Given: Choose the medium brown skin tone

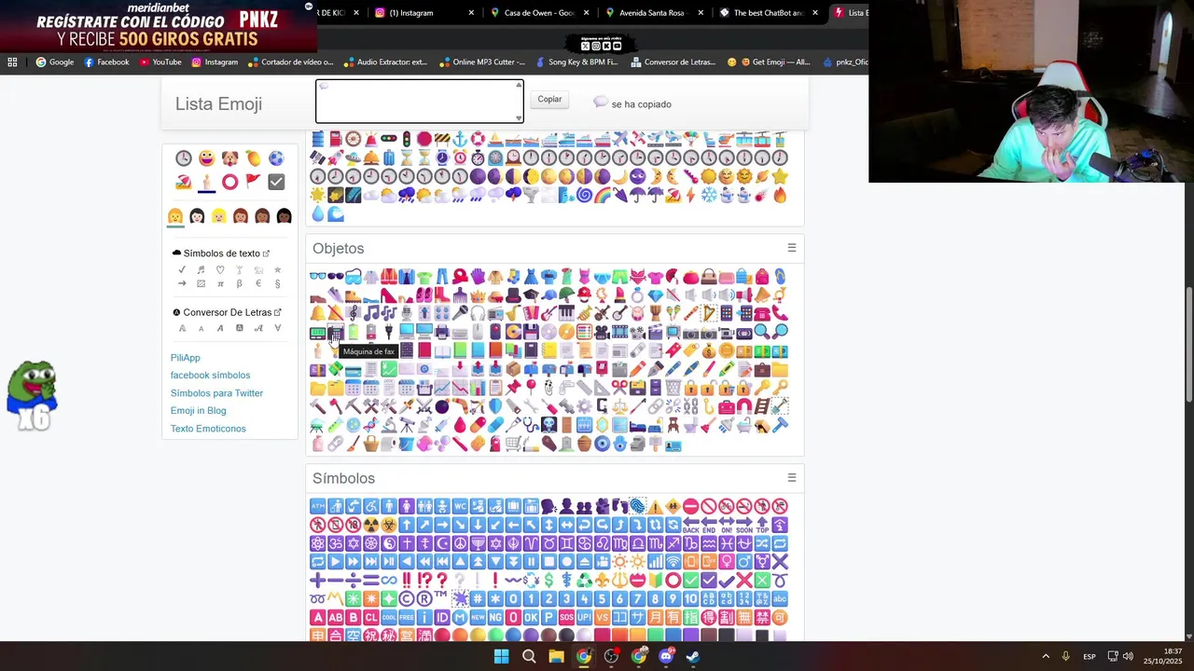Looking at the screenshot, I should [241, 216].
